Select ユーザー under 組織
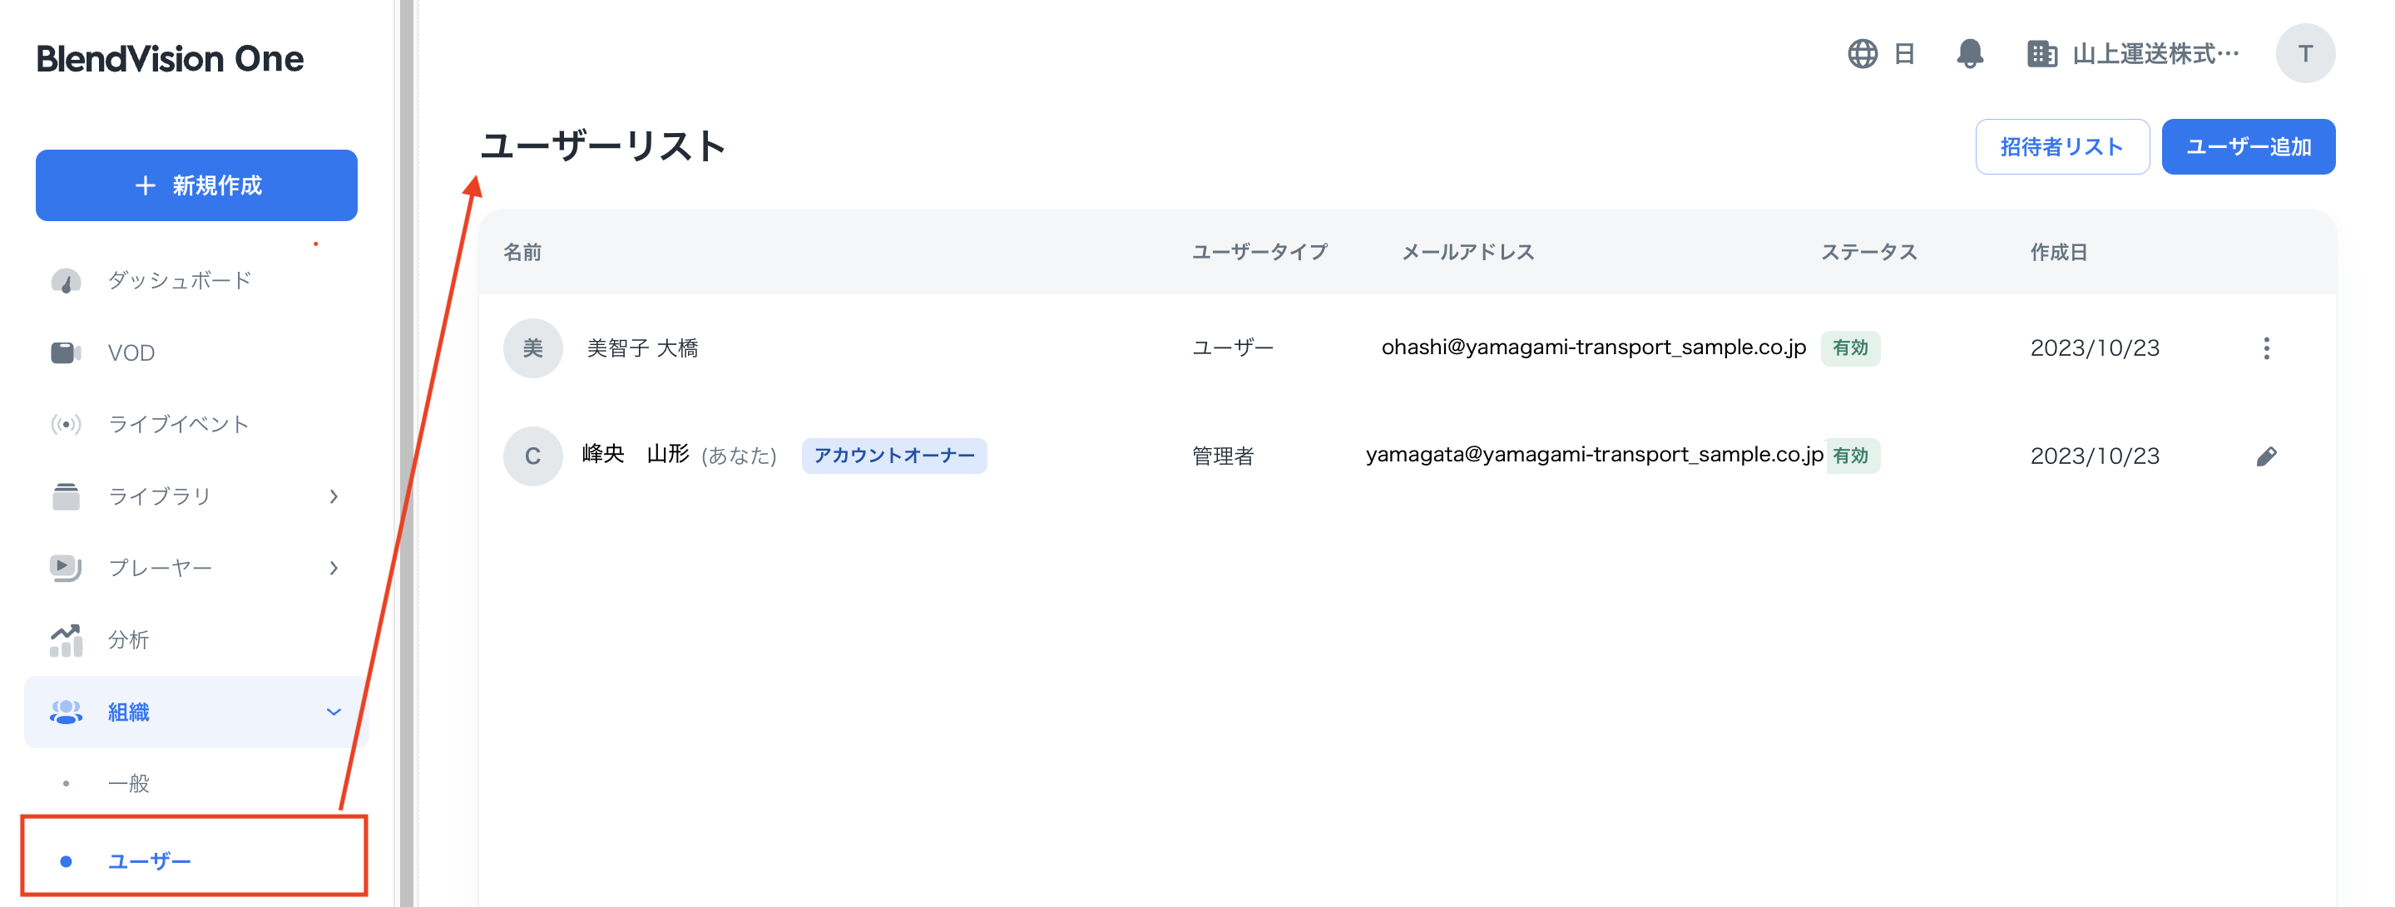Image resolution: width=2395 pixels, height=907 pixels. [150, 860]
